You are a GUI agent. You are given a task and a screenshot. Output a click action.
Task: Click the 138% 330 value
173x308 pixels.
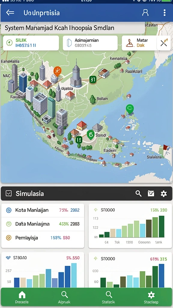click(159, 210)
